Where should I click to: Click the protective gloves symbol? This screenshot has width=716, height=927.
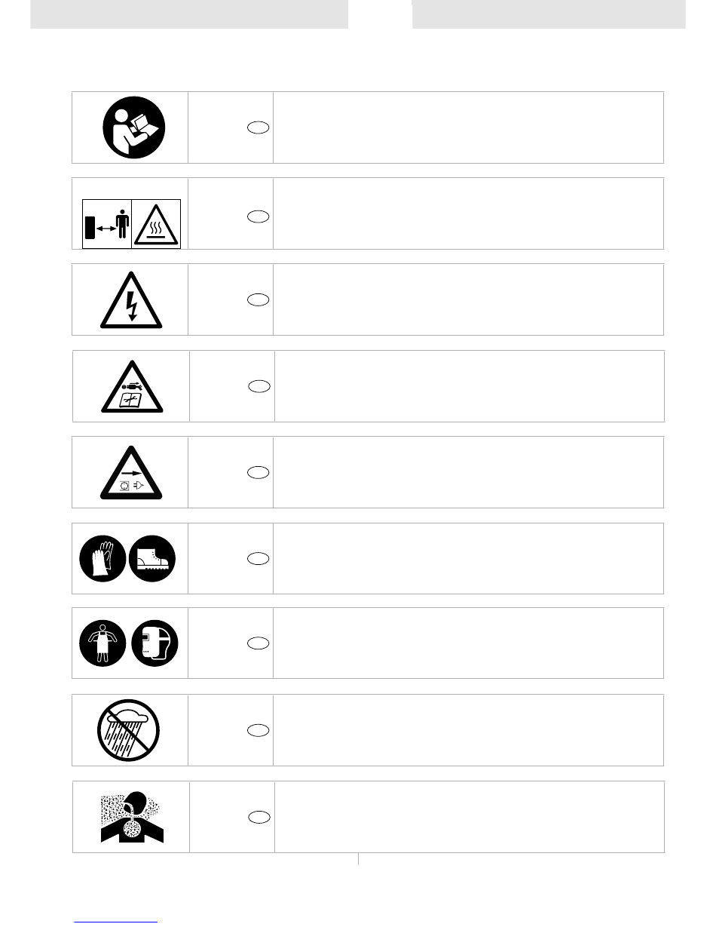pos(103,558)
